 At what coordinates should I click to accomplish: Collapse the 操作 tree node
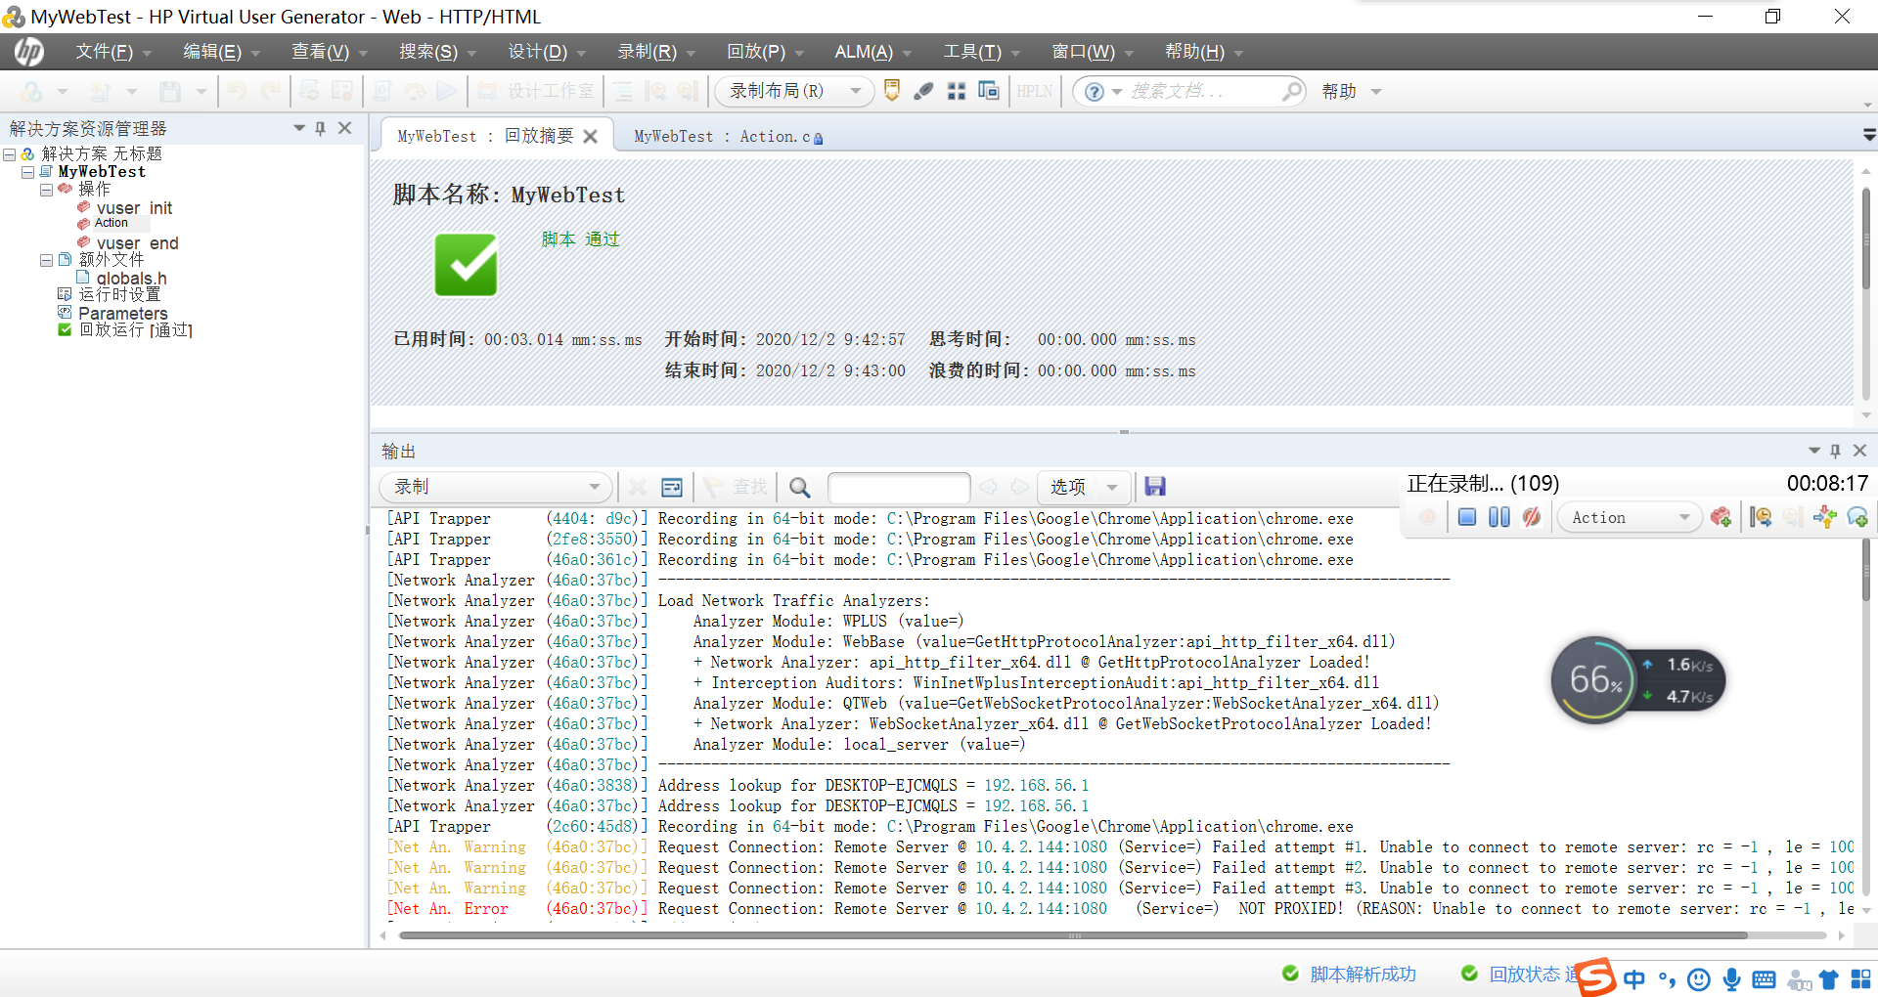pyautogui.click(x=46, y=190)
